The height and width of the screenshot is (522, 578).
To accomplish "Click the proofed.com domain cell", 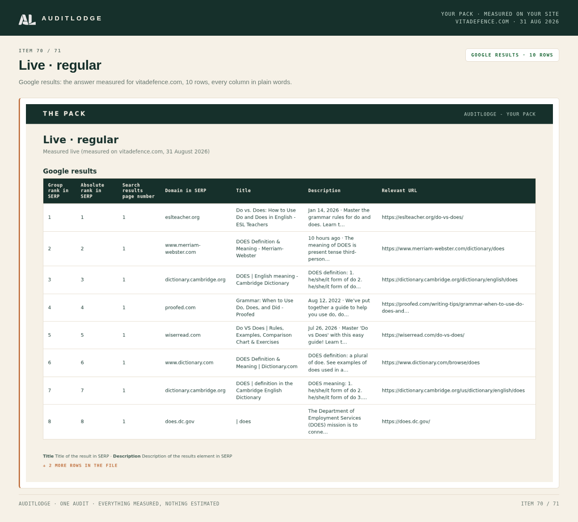I will pos(180,307).
